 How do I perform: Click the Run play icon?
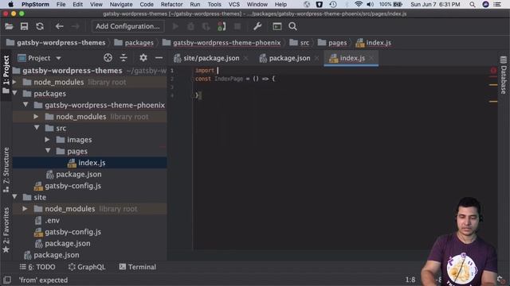point(175,26)
